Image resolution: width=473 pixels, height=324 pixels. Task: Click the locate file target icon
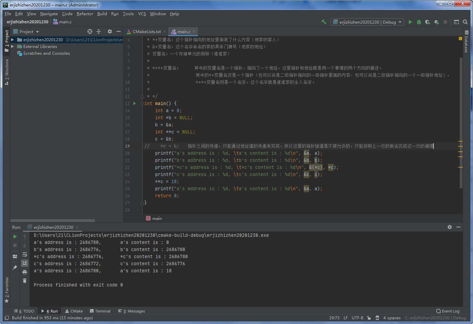point(90,31)
